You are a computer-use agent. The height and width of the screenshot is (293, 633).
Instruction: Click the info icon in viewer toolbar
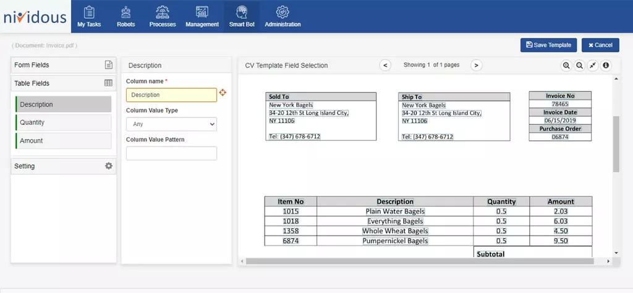[x=606, y=66]
